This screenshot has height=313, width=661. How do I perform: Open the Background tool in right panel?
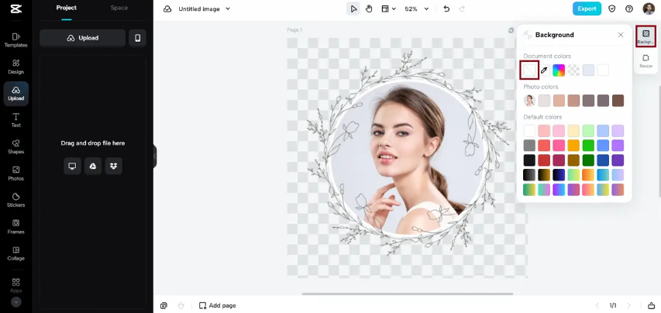646,36
